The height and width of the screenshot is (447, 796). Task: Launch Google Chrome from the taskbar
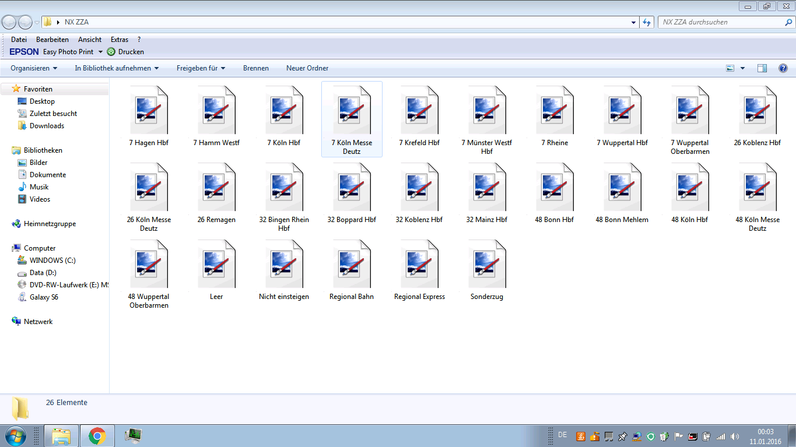[97, 435]
